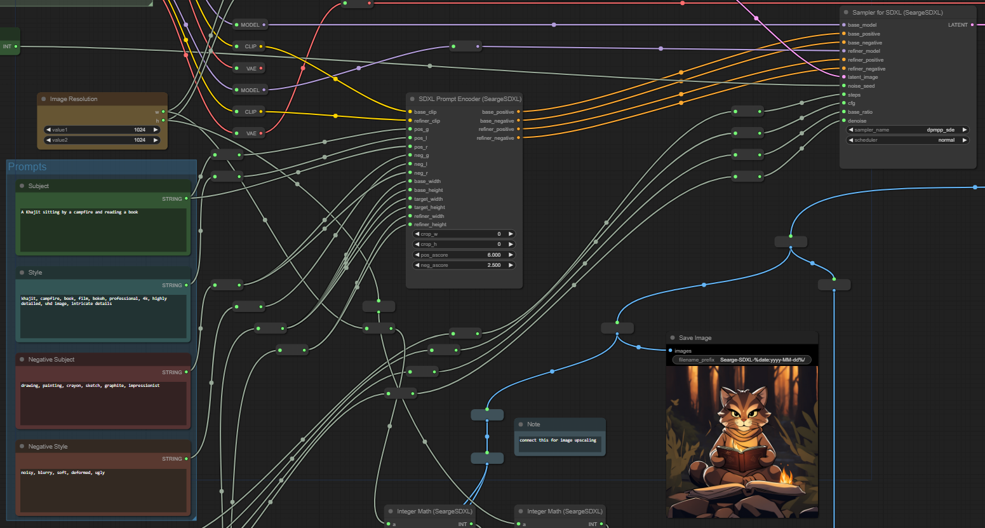Toggle collapse on the left Integer Math node

391,511
